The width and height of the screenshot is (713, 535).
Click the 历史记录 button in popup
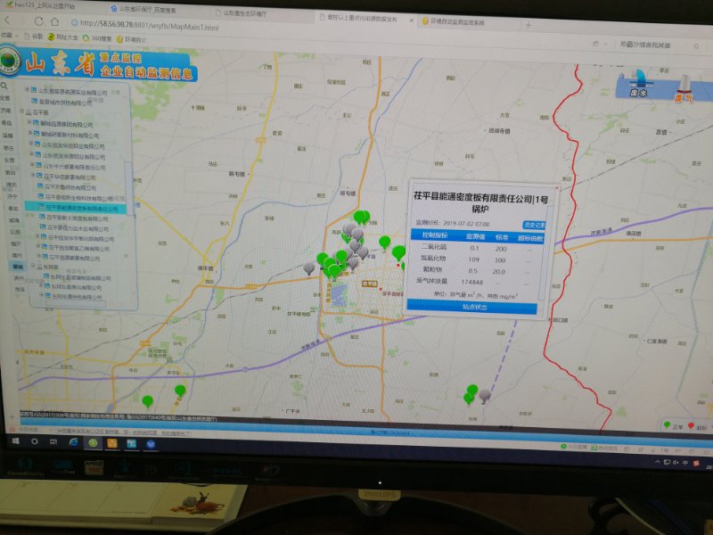click(x=533, y=224)
